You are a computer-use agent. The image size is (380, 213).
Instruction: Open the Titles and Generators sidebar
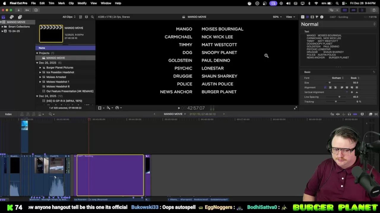pos(20,17)
